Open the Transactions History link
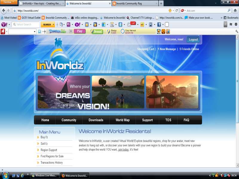The width and height of the screenshot is (239, 179). click(x=51, y=163)
